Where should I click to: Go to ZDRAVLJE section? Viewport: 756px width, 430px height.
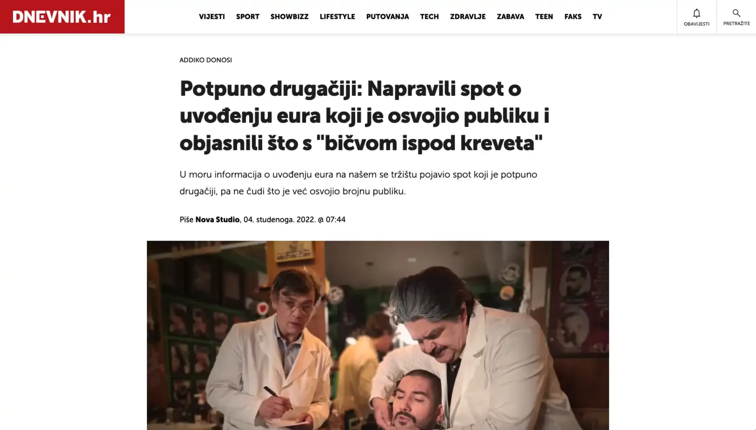coord(468,17)
